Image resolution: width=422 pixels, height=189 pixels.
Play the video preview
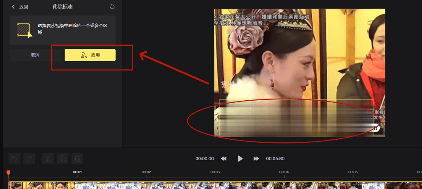[240, 158]
